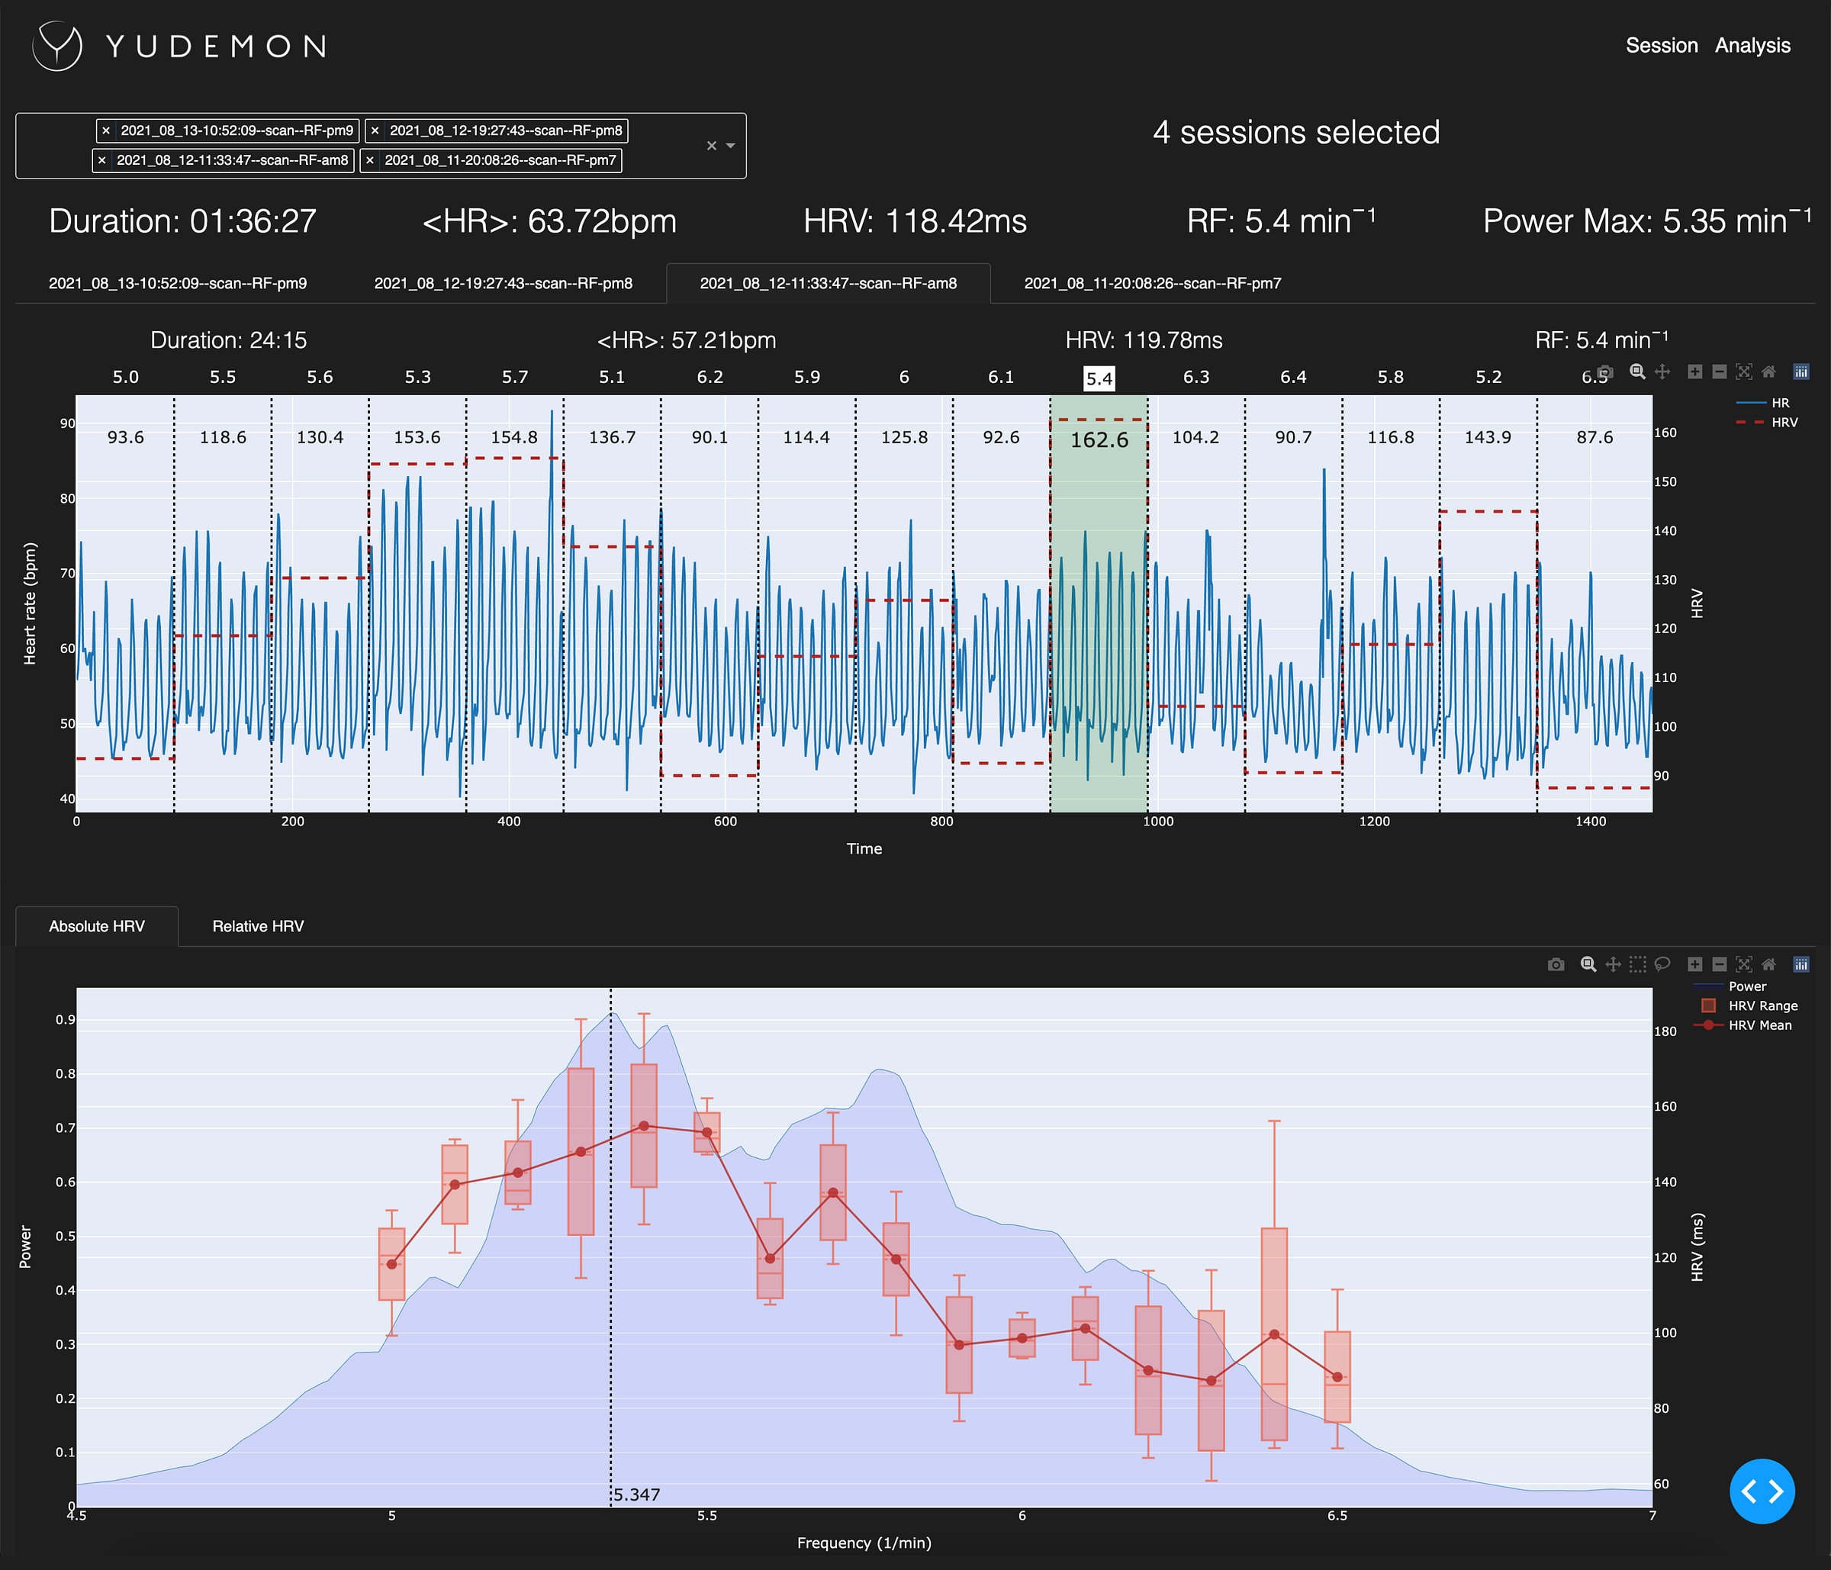The width and height of the screenshot is (1831, 1570).
Task: Click the 6.2 frequency segment label
Action: [710, 378]
